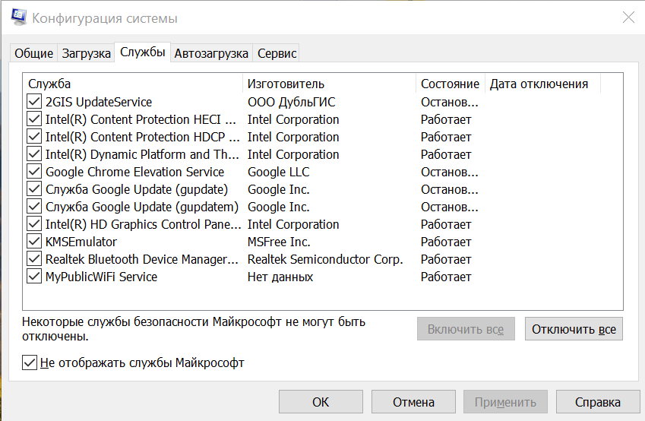The height and width of the screenshot is (421, 645).
Task: Uncheck Intel HD Graphics Control Panel checkbox
Action: click(x=34, y=224)
